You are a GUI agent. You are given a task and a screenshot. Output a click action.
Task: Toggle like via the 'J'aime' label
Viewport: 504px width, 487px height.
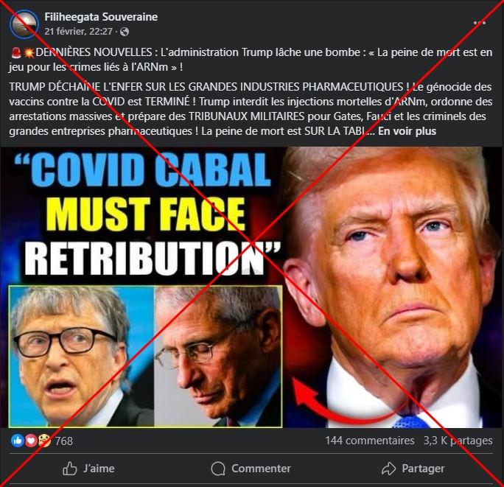point(99,469)
